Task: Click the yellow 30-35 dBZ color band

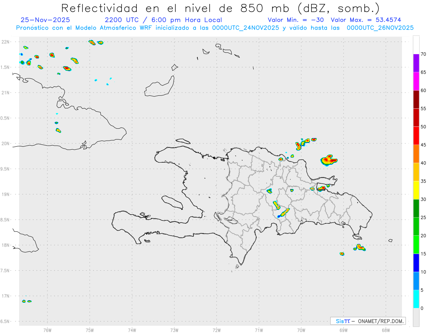Action: point(416,190)
